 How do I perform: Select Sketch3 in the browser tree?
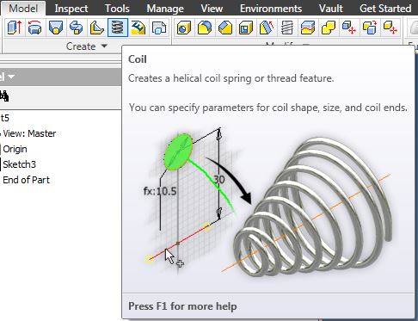[19, 164]
